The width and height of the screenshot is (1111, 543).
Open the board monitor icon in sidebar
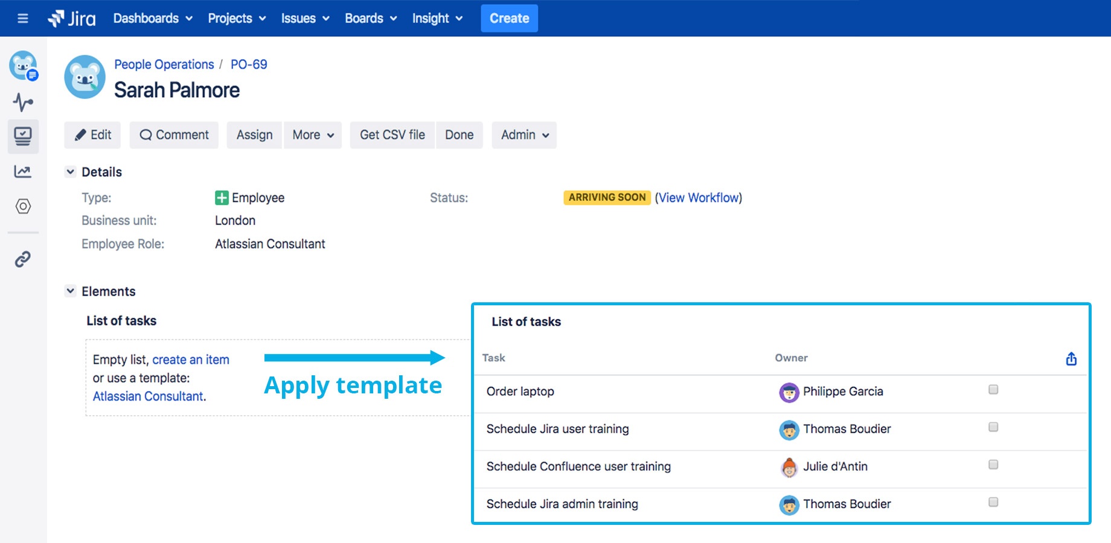pos(23,136)
